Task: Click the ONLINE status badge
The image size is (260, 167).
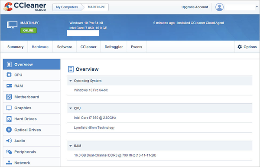Action: point(29,30)
